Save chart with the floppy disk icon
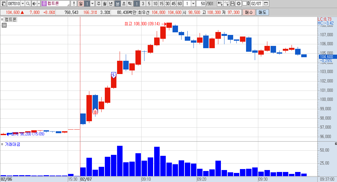The width and height of the screenshot is (337, 182). pos(232,4)
